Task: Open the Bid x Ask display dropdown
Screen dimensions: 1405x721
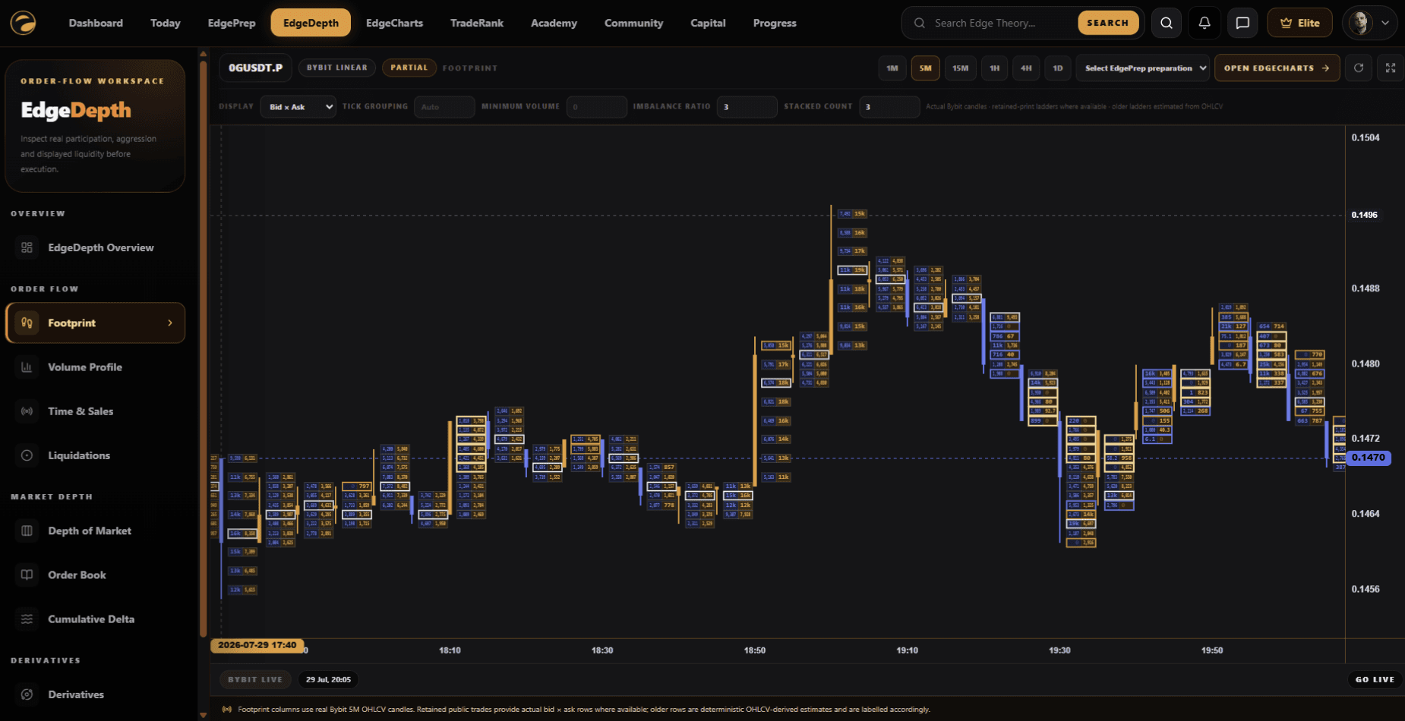Action: (x=298, y=107)
